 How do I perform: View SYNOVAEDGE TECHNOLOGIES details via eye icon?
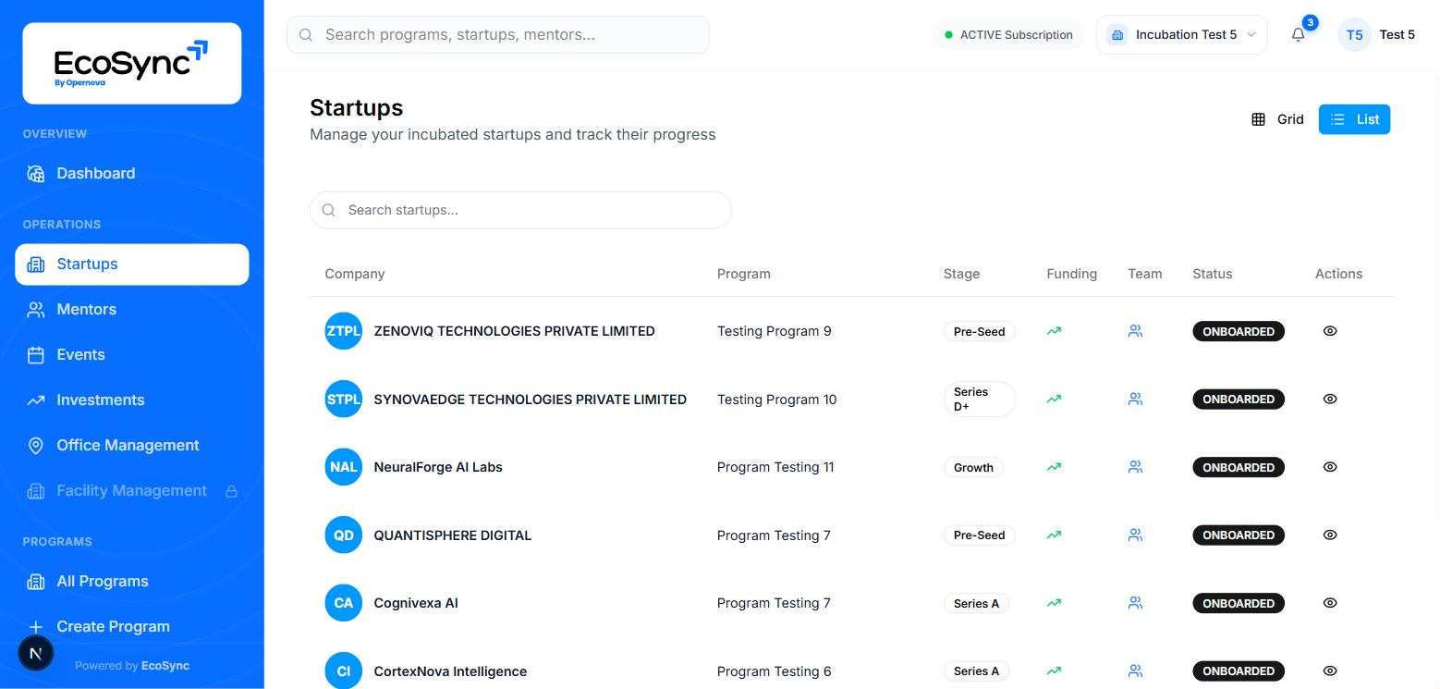click(1330, 400)
